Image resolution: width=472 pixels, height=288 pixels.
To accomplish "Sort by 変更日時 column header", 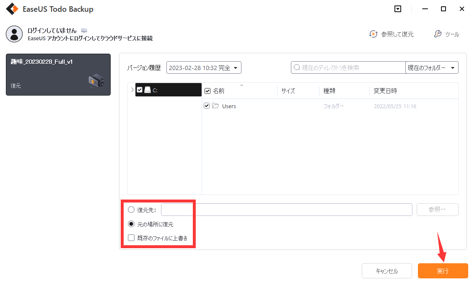I will (385, 91).
